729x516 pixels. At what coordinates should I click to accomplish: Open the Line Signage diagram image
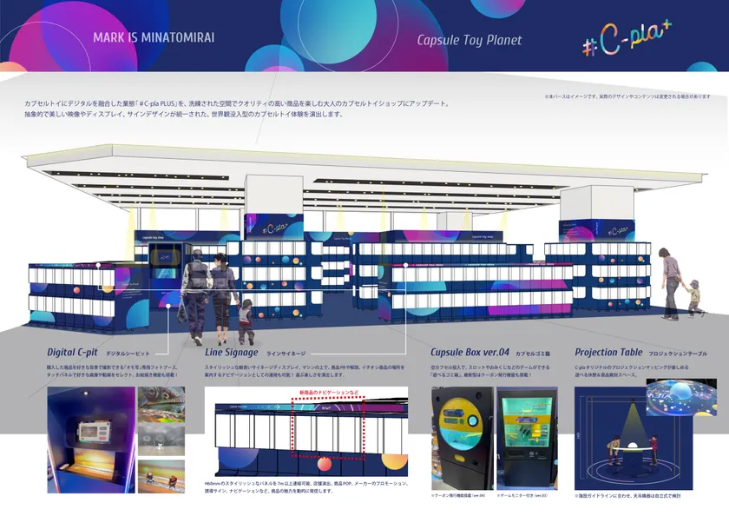click(x=306, y=432)
